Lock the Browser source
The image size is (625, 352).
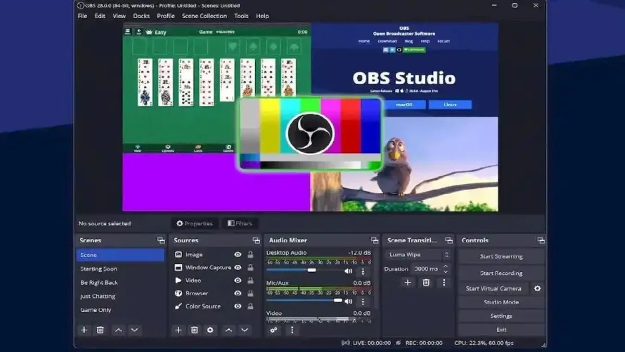pyautogui.click(x=251, y=294)
